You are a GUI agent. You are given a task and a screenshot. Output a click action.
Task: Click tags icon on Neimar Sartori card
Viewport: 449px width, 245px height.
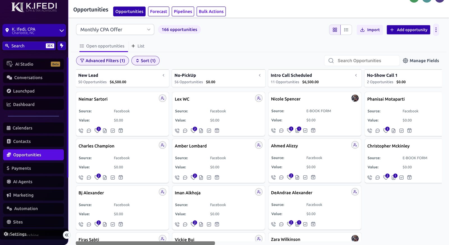click(97, 130)
